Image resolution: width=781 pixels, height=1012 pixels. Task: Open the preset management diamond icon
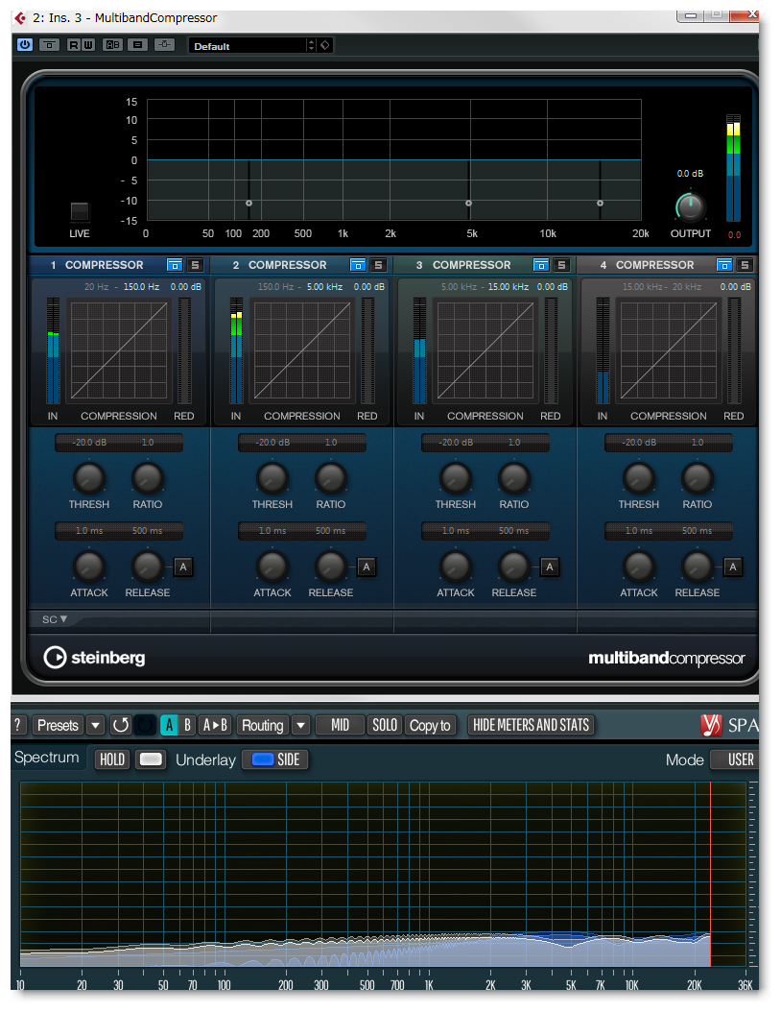click(x=325, y=45)
